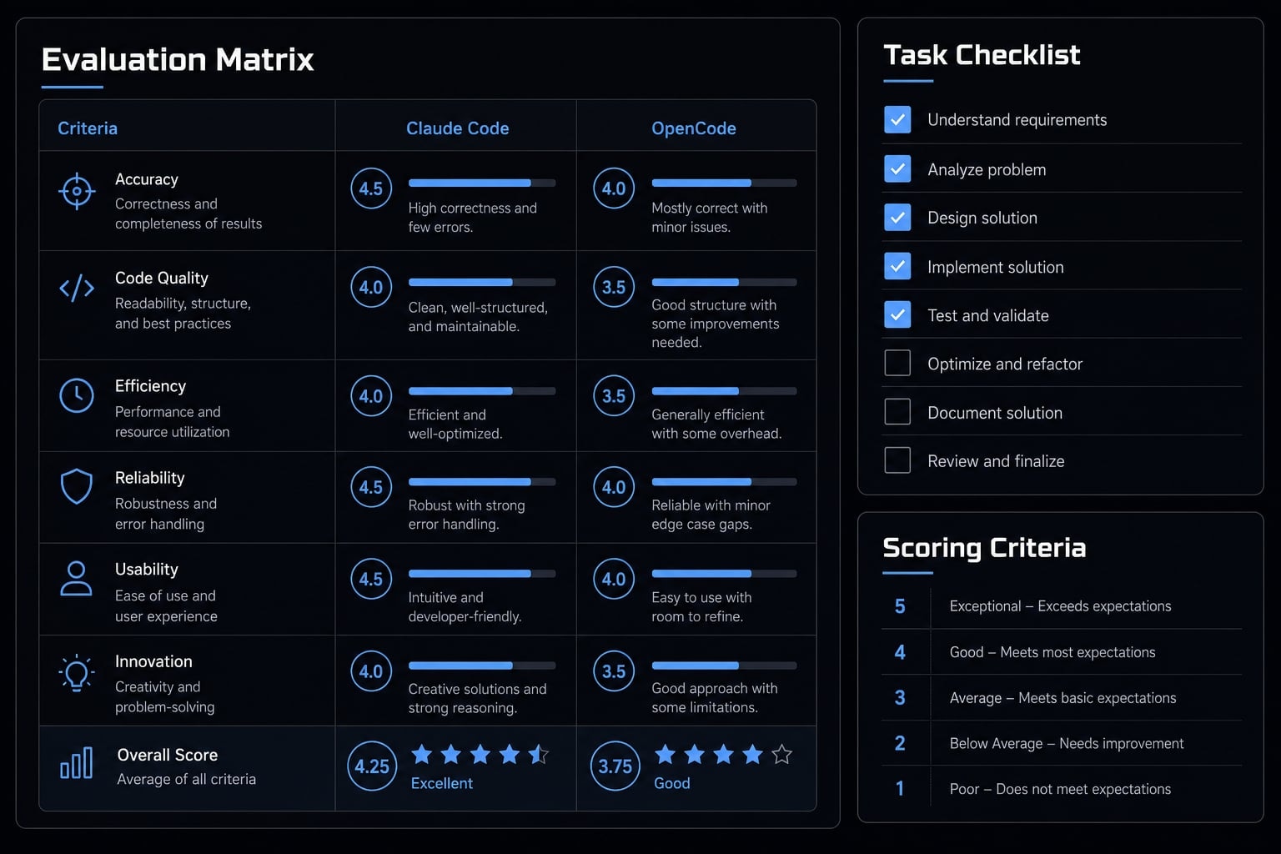Viewport: 1281px width, 854px height.
Task: Uncheck Understand requirements checkbox
Action: coord(897,120)
